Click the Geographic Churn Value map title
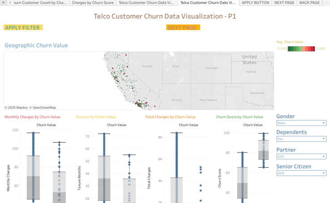Screen dimensions: 330x203 [36, 45]
